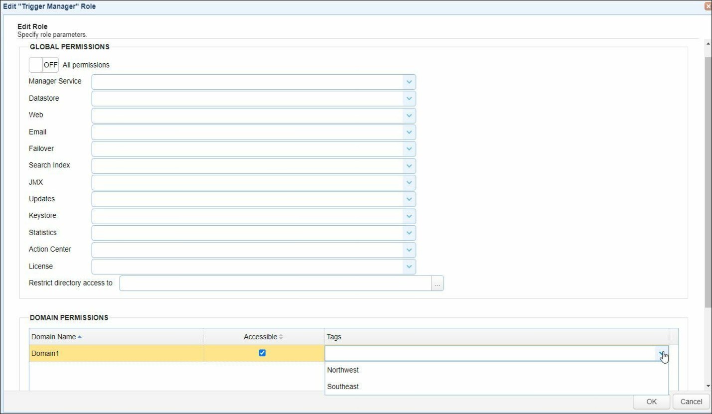The width and height of the screenshot is (712, 414).
Task: Expand the Failover dropdown arrow
Action: pyautogui.click(x=409, y=149)
